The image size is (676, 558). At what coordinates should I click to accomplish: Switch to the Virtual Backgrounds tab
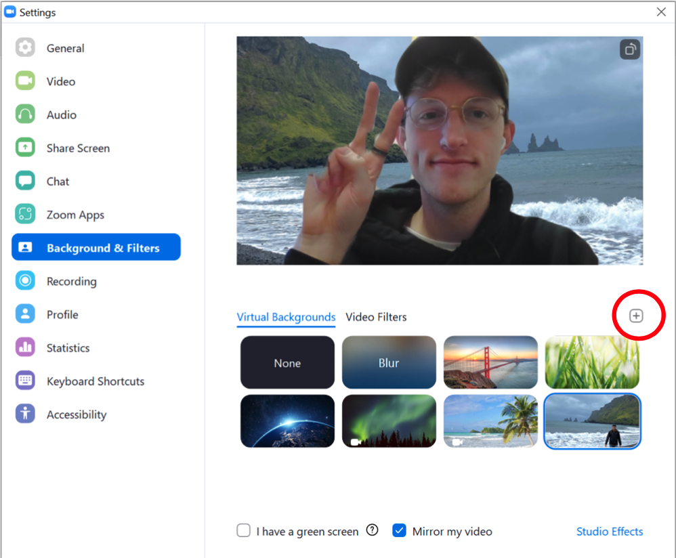[x=286, y=317]
